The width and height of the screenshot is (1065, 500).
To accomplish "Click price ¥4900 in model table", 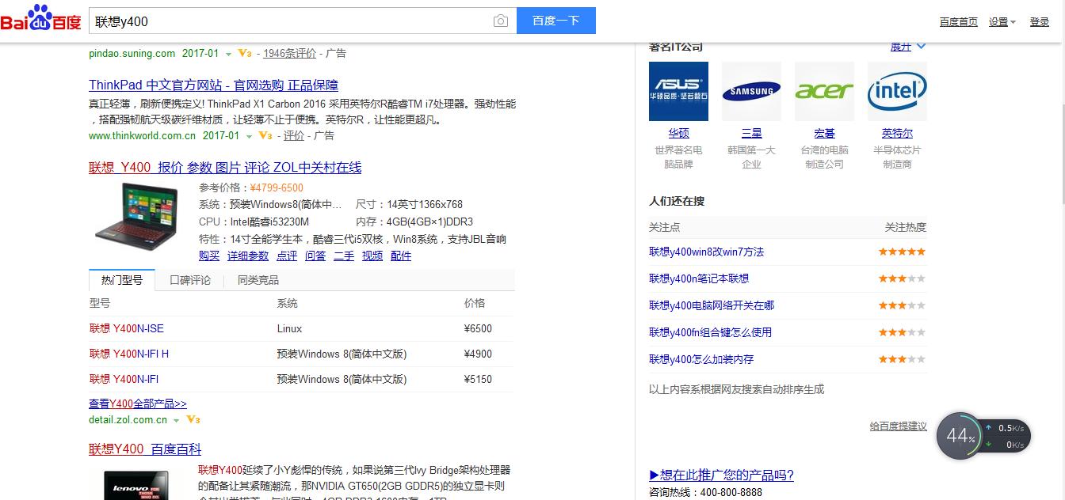I will point(478,354).
